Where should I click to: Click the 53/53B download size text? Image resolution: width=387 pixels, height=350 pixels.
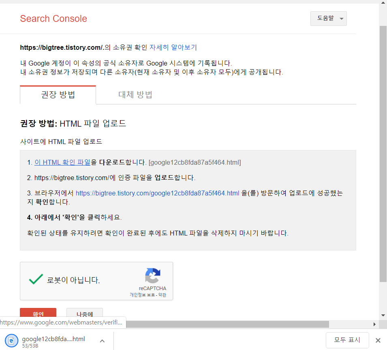pyautogui.click(x=30, y=346)
